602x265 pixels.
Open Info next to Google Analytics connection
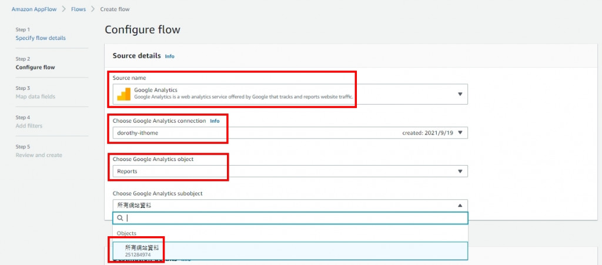coord(215,121)
